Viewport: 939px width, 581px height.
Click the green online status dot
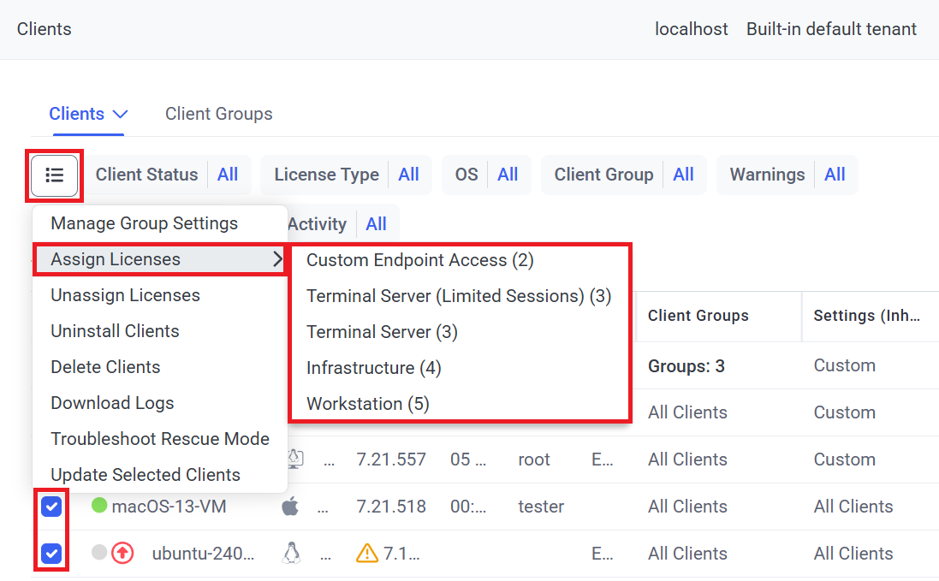(x=99, y=507)
